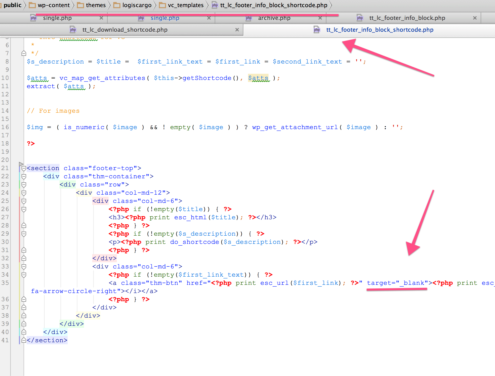Fold the col-md-12 div on line 24
The height and width of the screenshot is (376, 495).
point(24,193)
